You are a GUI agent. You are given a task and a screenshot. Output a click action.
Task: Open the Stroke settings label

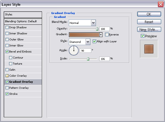[13, 94]
